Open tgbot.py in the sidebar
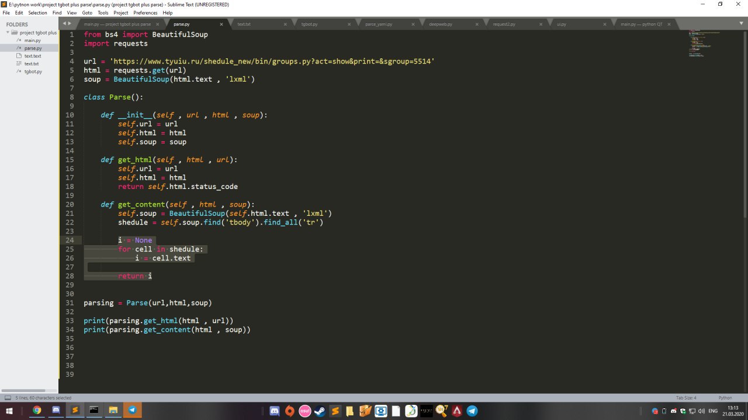Image resolution: width=748 pixels, height=420 pixels. pyautogui.click(x=33, y=71)
